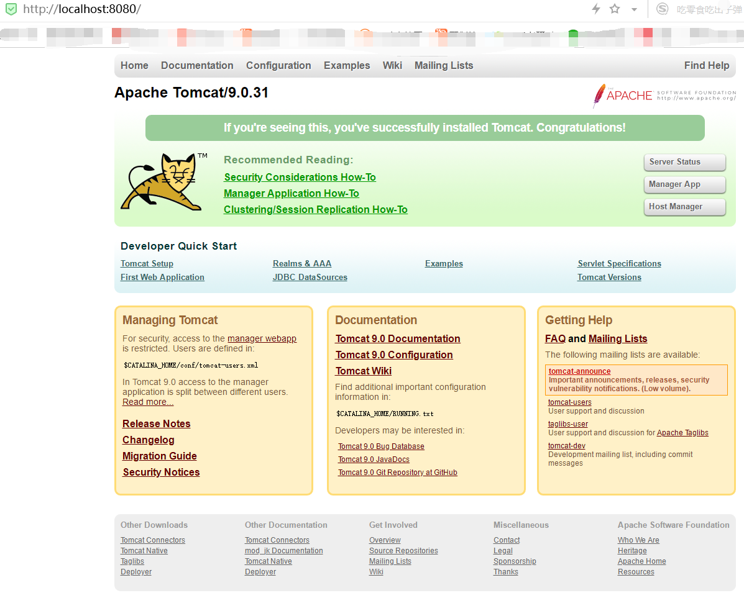Open the manager webapp link

coord(262,338)
